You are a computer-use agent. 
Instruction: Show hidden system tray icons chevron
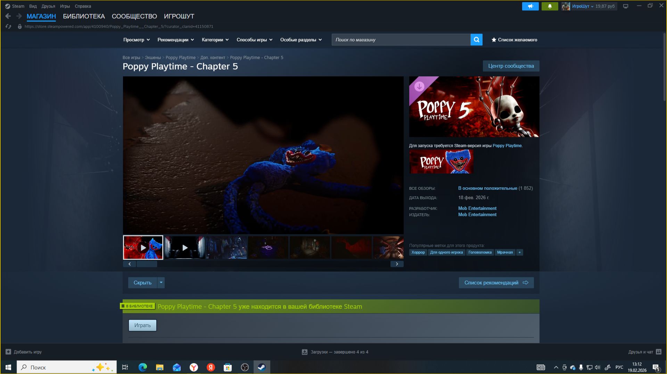(556, 367)
